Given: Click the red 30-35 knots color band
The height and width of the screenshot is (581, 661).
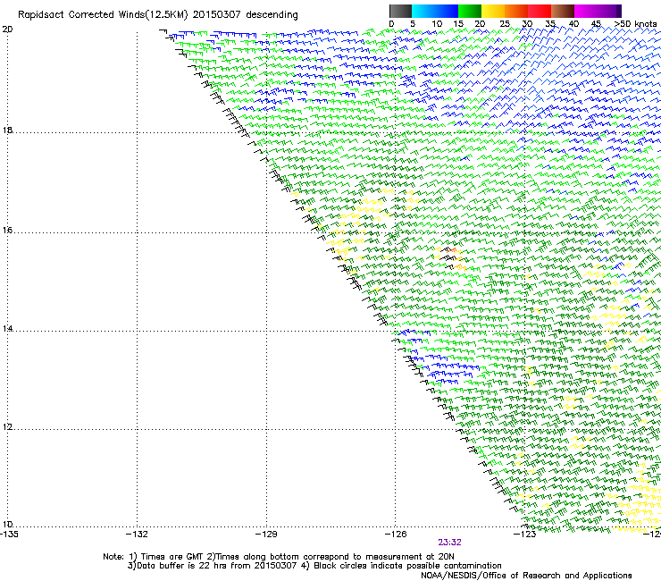Looking at the screenshot, I should 540,11.
